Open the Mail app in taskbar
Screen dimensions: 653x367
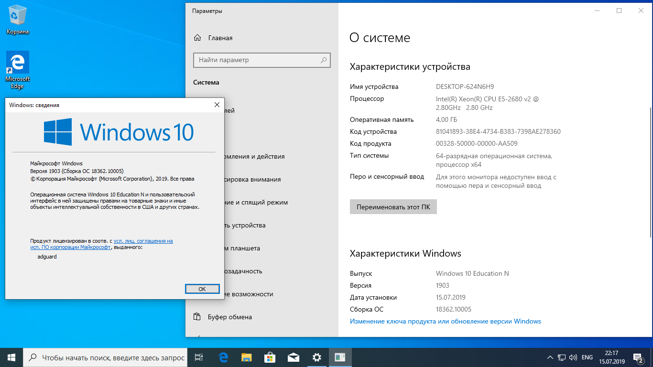tap(293, 357)
